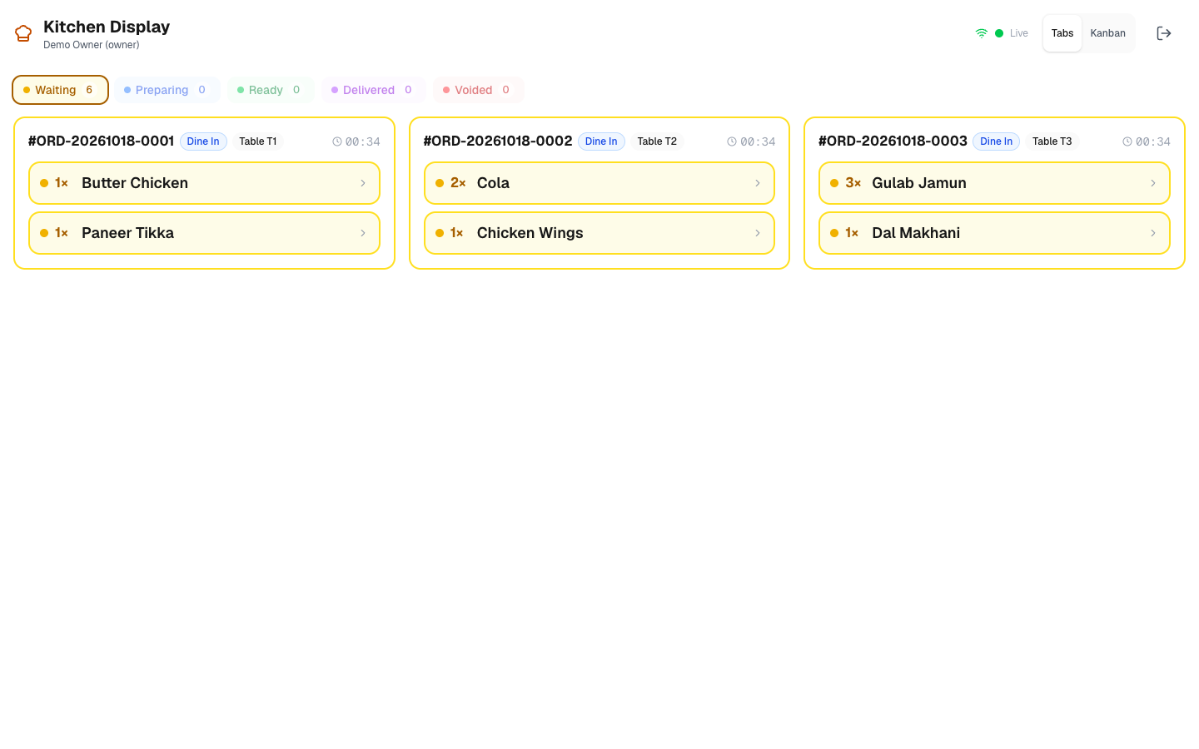Click the Table T2 label
Image resolution: width=1199 pixels, height=749 pixels.
(x=657, y=141)
